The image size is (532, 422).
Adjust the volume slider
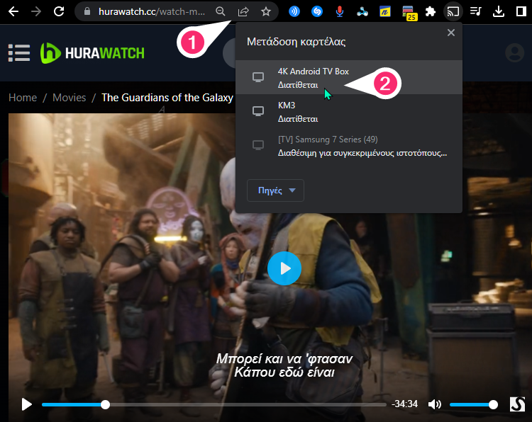click(474, 404)
